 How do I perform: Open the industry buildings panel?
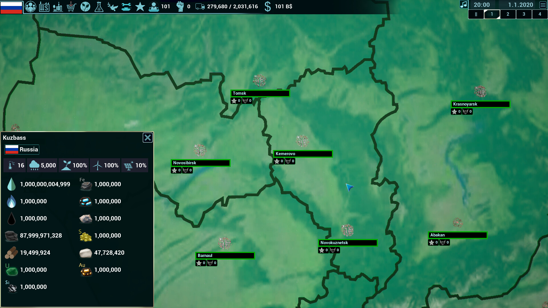pyautogui.click(x=58, y=6)
